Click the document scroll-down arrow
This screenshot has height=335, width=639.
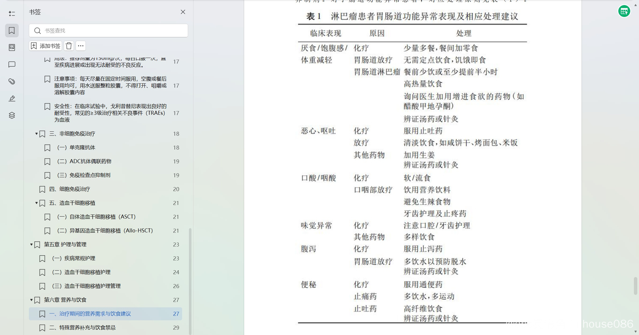(636, 332)
